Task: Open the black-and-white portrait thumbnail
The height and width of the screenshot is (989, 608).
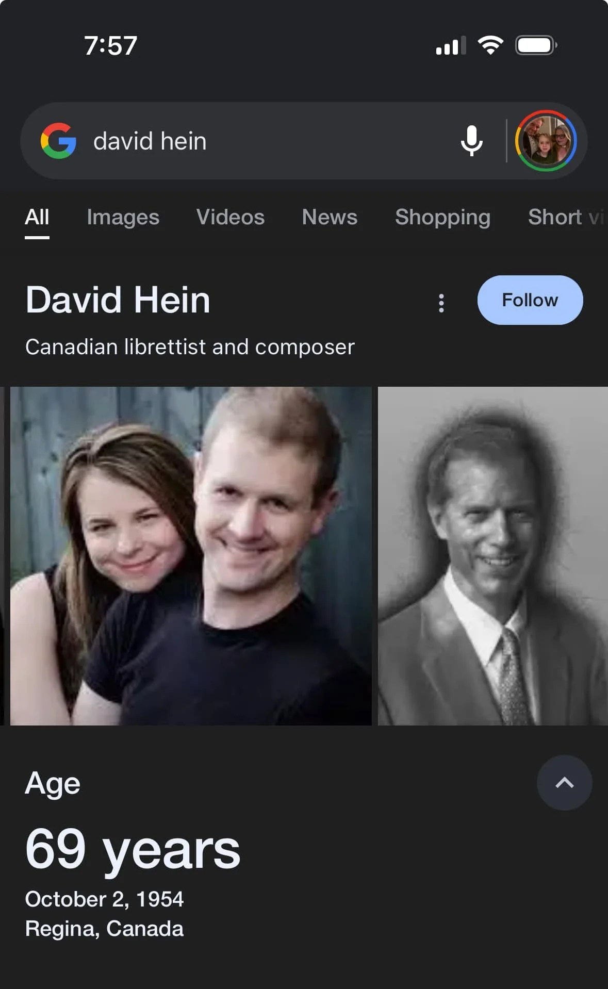Action: 493,556
